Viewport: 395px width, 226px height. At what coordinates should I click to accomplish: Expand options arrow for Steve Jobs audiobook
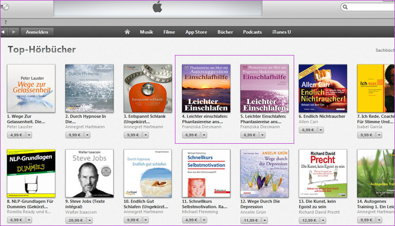(x=90, y=221)
